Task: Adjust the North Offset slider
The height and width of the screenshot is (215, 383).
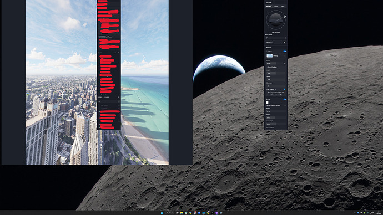Action: pyautogui.click(x=275, y=38)
